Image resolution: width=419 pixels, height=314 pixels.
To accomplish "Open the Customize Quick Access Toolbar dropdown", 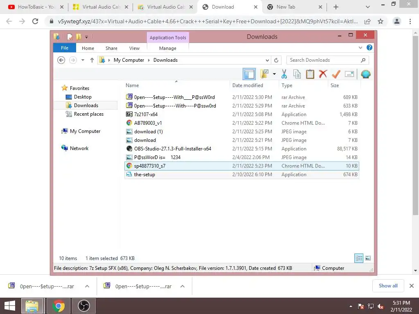I will (x=87, y=37).
